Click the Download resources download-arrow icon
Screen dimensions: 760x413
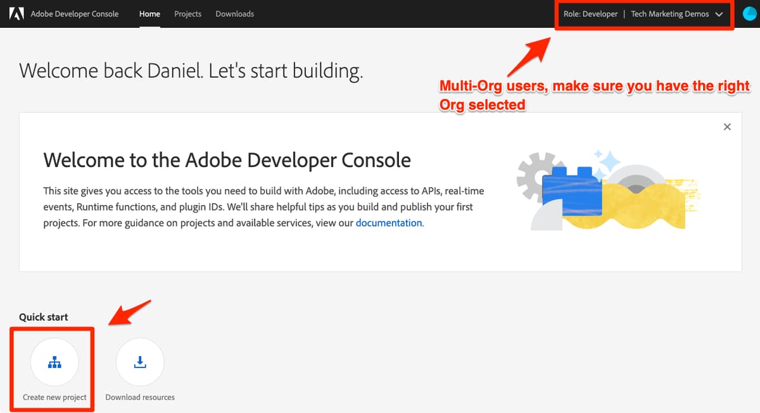tap(139, 361)
